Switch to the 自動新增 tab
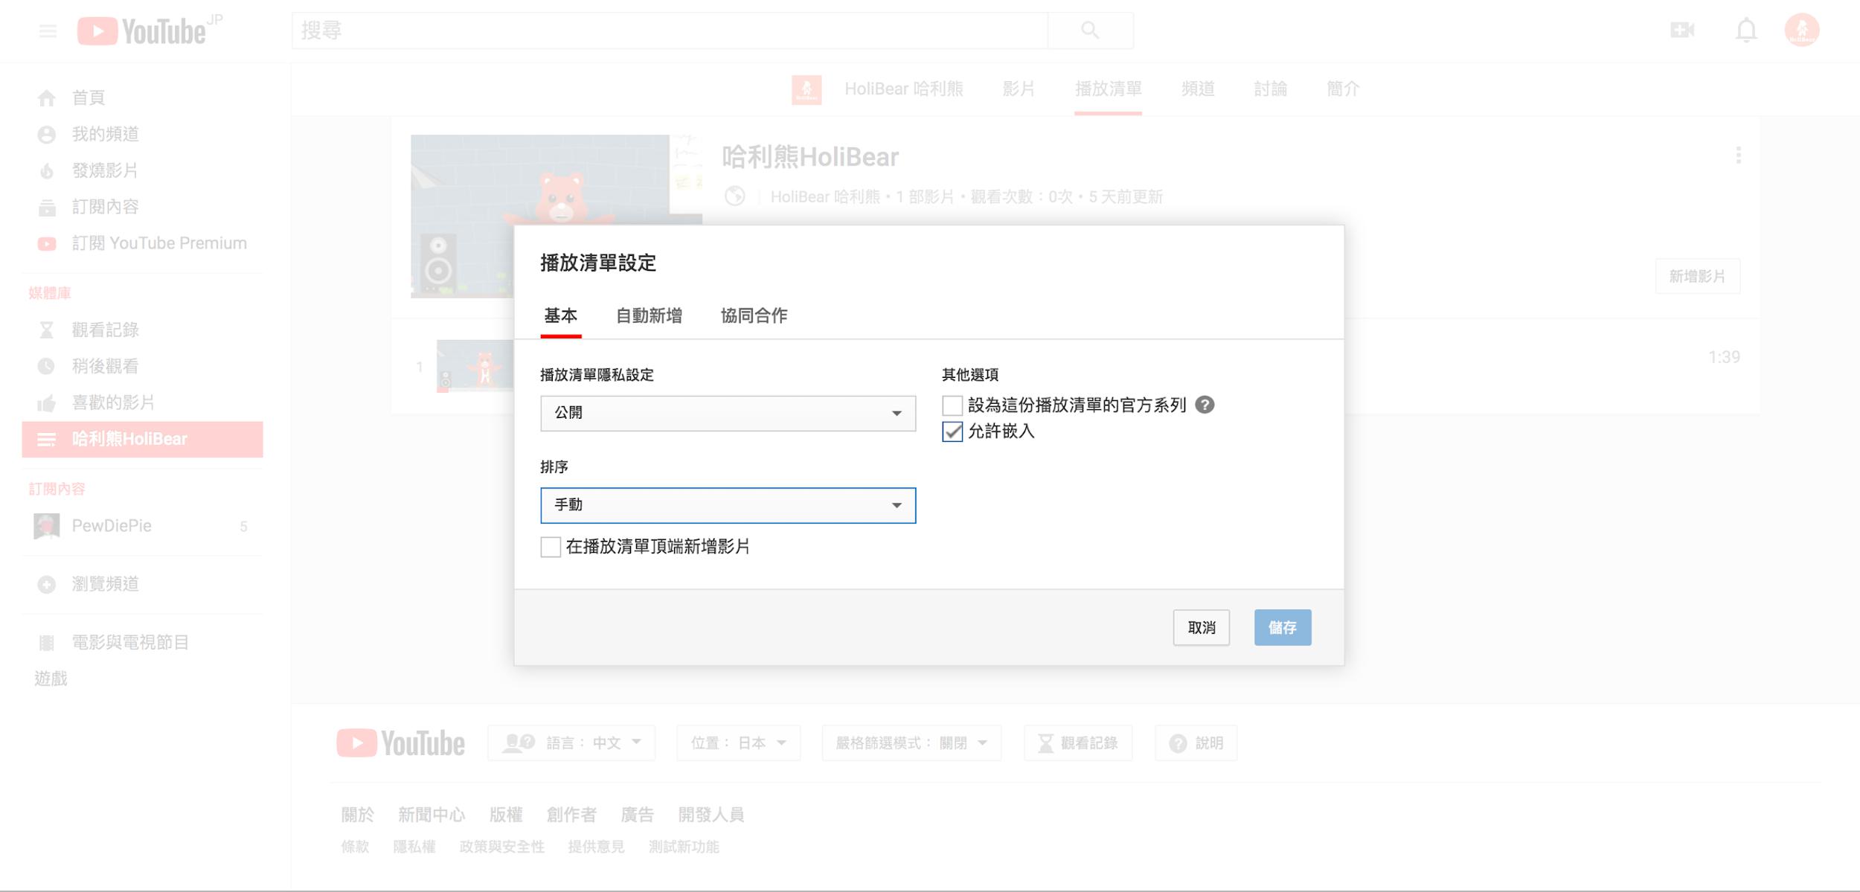This screenshot has width=1860, height=892. coord(650,316)
